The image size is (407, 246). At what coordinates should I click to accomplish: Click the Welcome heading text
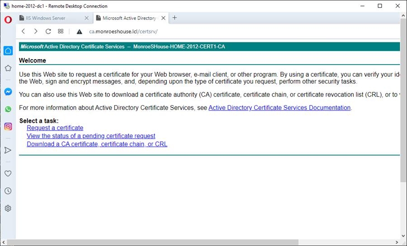[33, 60]
